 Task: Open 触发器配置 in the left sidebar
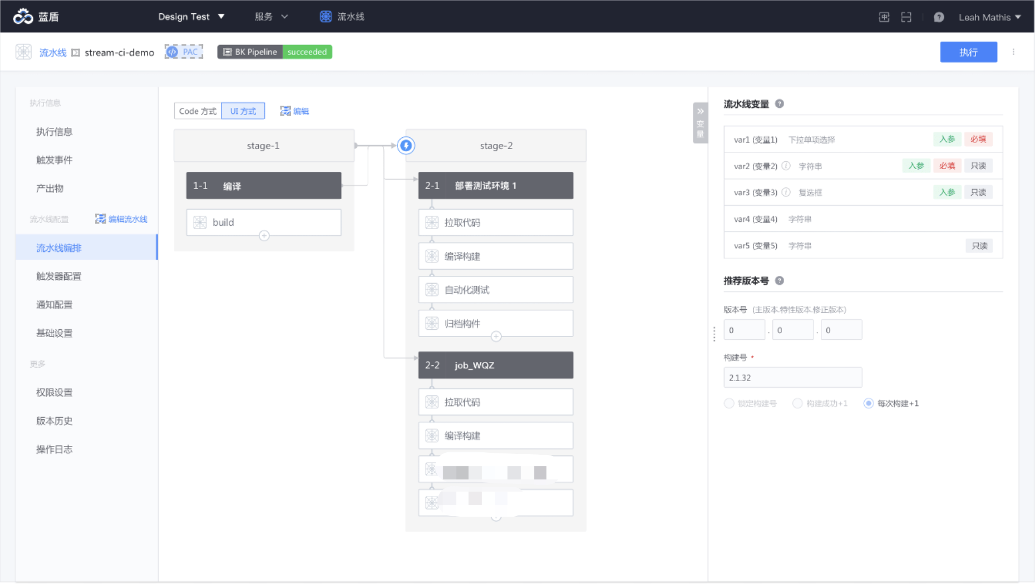58,276
